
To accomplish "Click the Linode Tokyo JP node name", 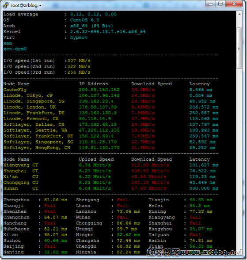I will [28, 95].
